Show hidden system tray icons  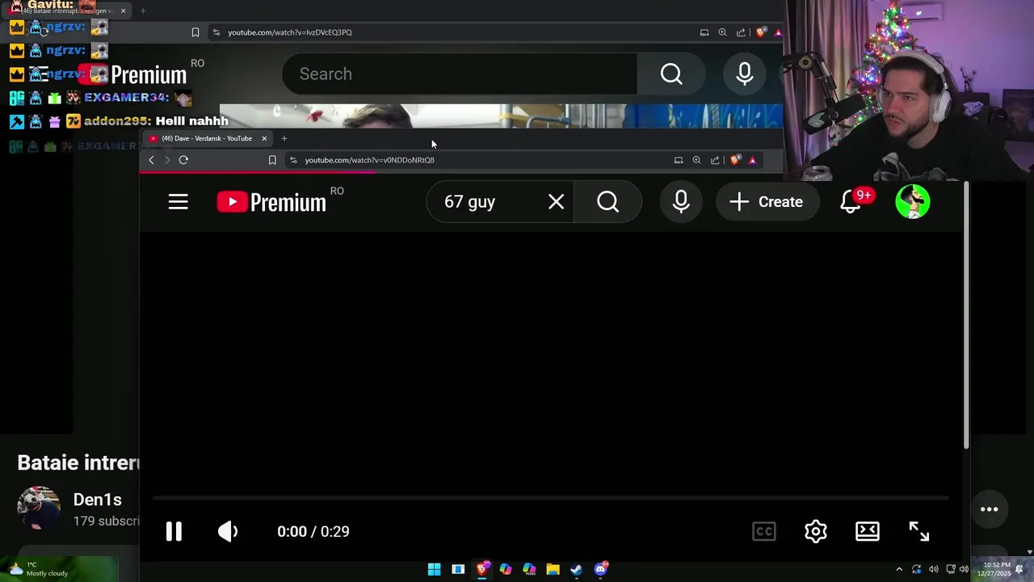899,569
